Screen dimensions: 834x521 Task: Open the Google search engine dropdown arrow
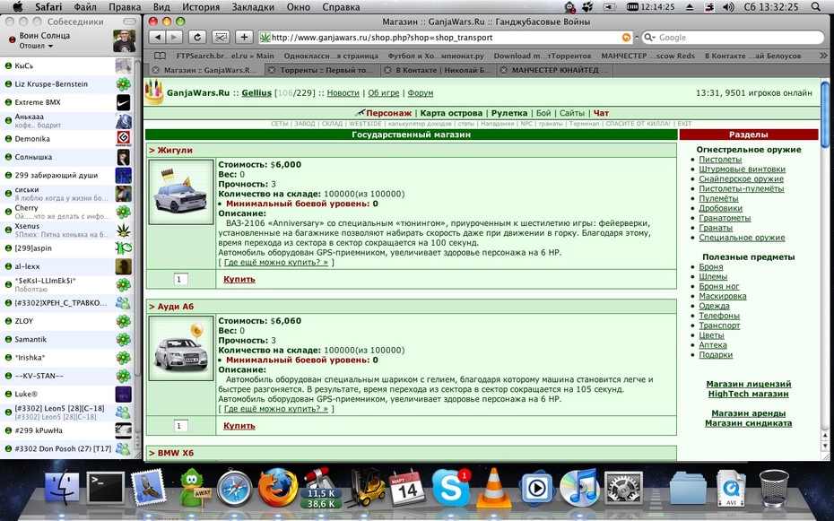650,38
